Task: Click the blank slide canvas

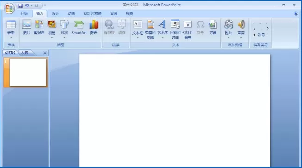Action: [x=174, y=110]
